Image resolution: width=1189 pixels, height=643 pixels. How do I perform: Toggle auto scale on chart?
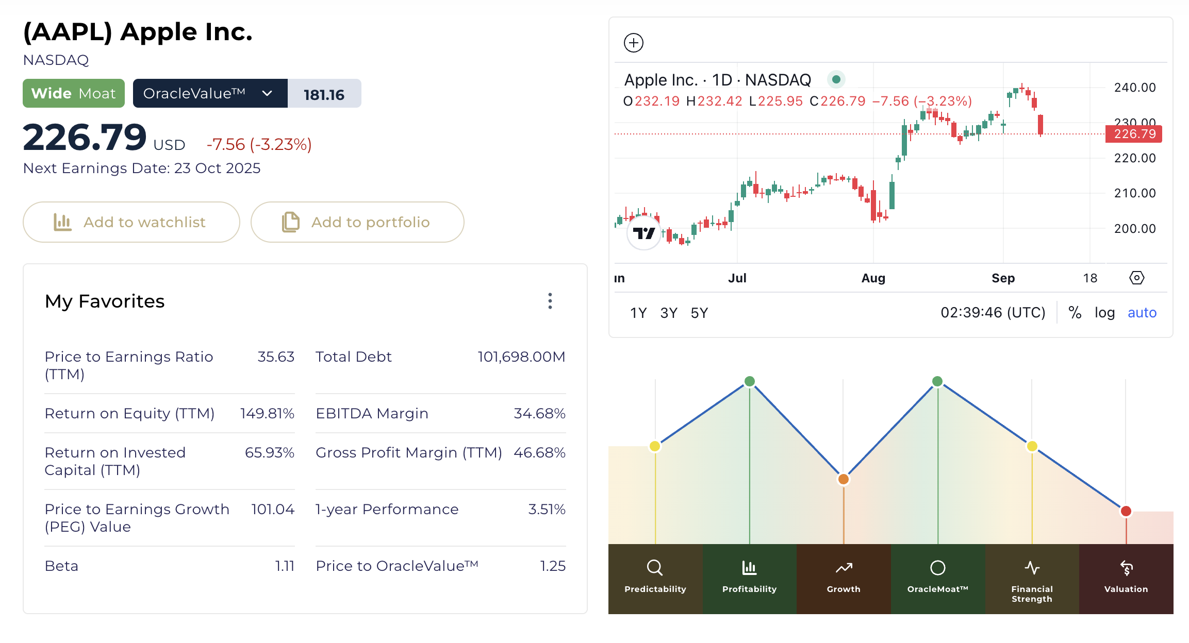pyautogui.click(x=1142, y=313)
